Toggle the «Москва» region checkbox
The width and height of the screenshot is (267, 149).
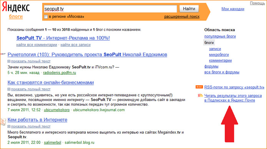(x=46, y=17)
